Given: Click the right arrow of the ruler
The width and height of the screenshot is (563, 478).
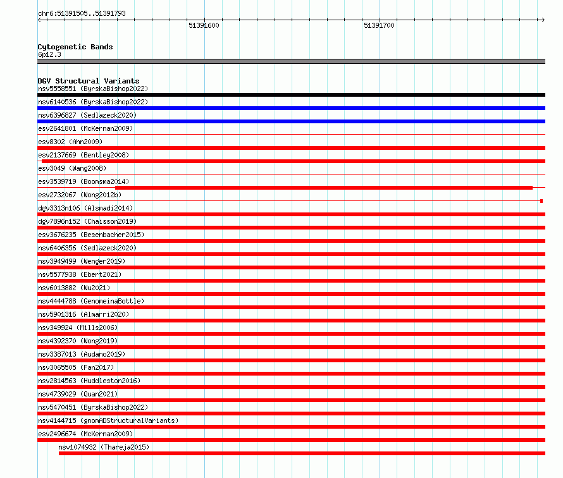Looking at the screenshot, I should 543,20.
